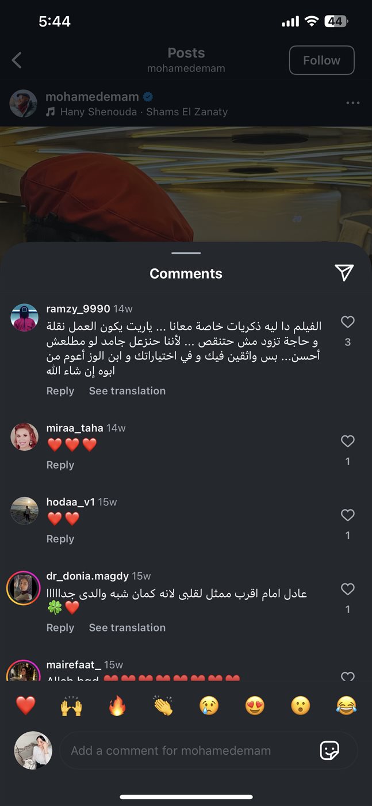
Task: Open the Hany Shenouda Shams El Zanaty audio
Action: 137,112
